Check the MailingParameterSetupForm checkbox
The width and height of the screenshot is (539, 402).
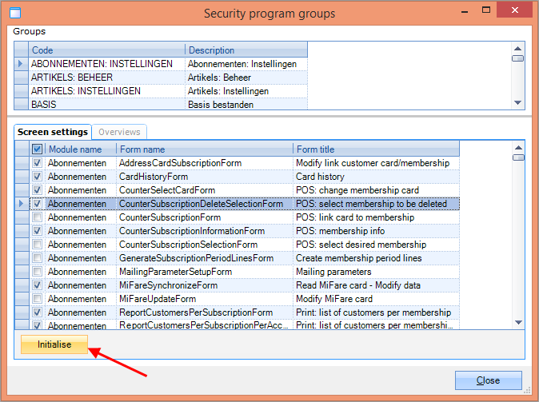pos(37,272)
